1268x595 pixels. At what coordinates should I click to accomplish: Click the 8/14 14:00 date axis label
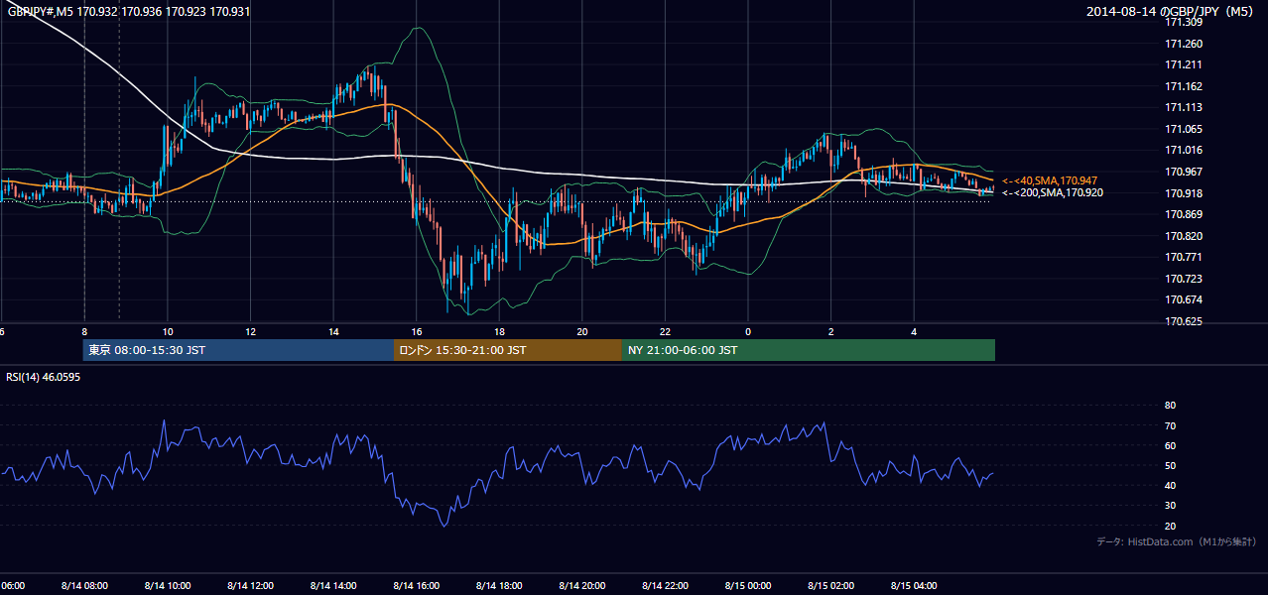click(x=333, y=585)
